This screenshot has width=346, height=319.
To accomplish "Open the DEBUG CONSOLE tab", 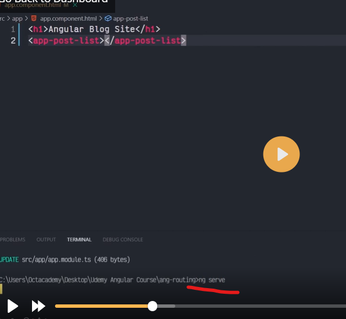I will tap(122, 239).
